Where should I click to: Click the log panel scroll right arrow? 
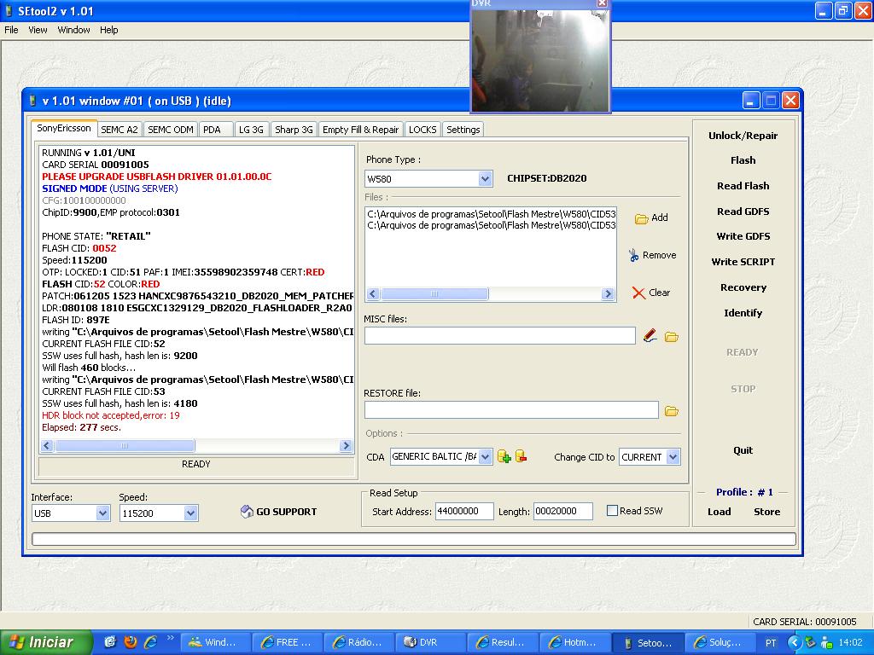coord(346,445)
